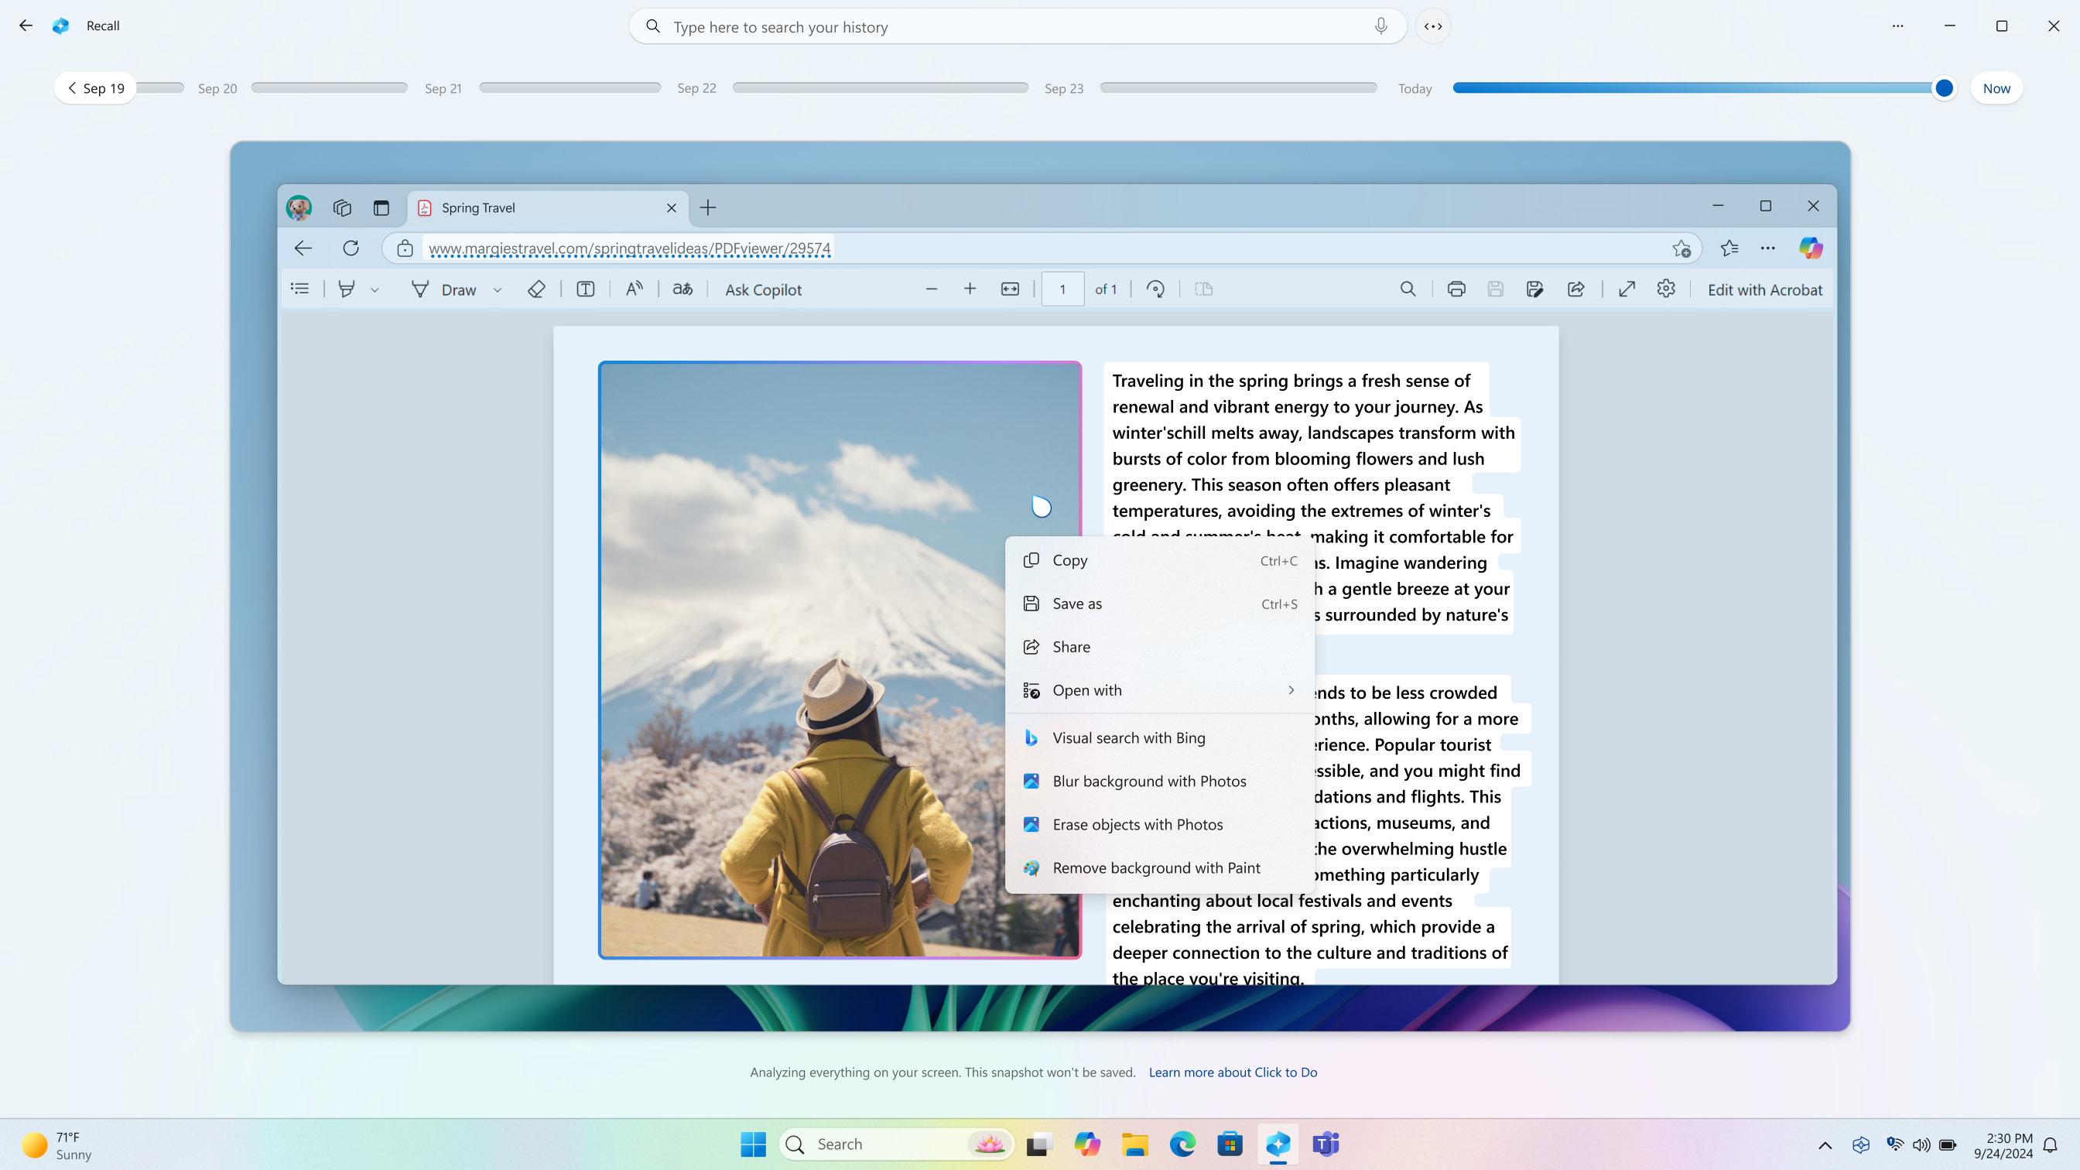Open the PDF settings/properties icon

click(1666, 289)
